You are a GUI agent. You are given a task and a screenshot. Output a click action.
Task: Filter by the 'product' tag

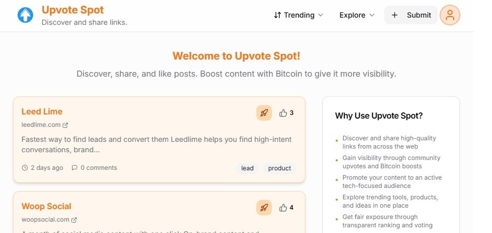pos(280,168)
